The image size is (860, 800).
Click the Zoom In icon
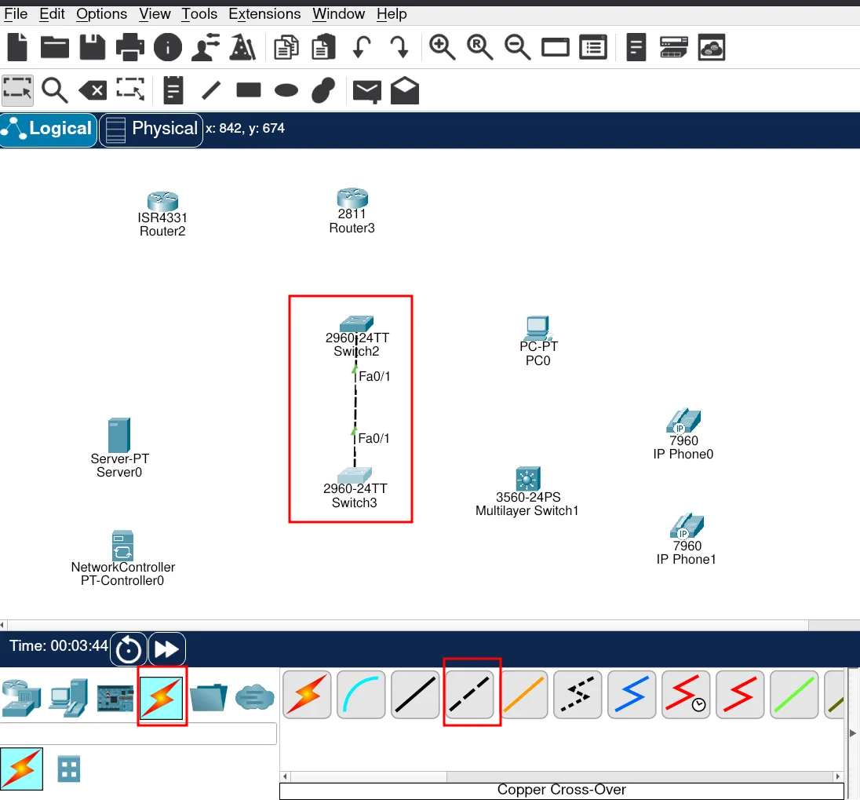443,48
